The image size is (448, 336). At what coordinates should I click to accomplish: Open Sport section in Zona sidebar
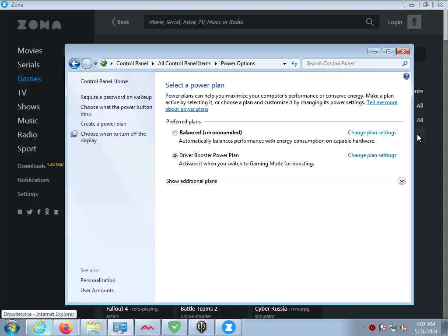coord(27,149)
